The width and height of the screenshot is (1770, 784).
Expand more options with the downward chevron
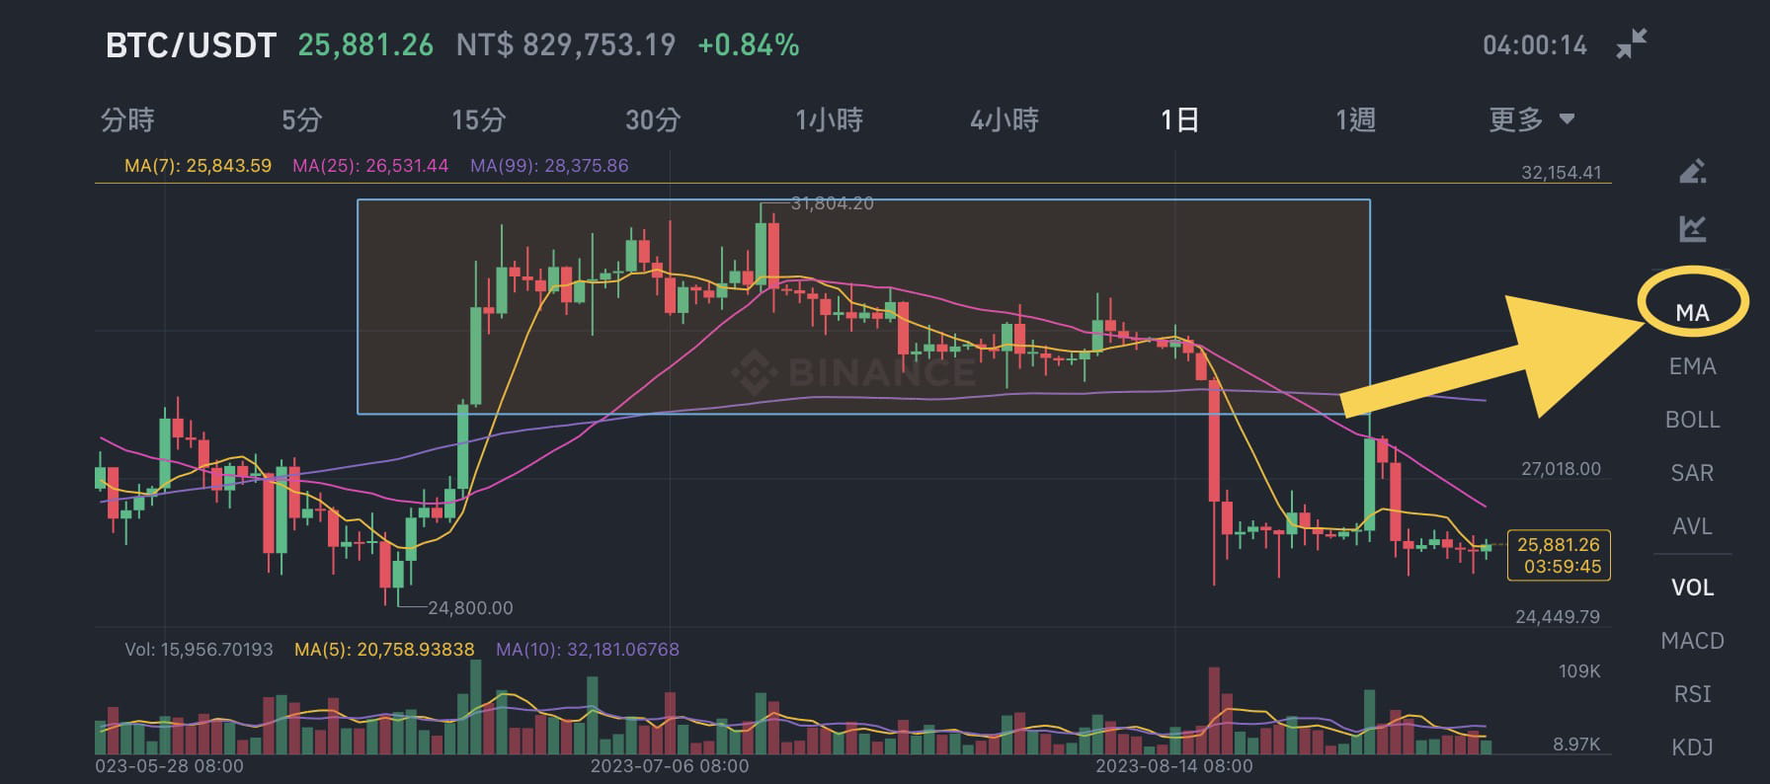pyautogui.click(x=1569, y=119)
